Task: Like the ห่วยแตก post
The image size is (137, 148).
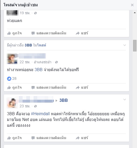Action: tap(14, 33)
